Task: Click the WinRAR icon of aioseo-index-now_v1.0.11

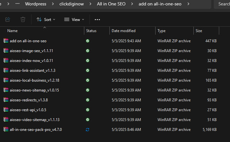Action: tap(6, 60)
